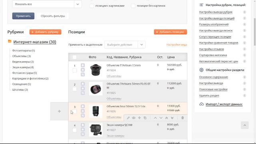Move row 3 to top with double up arrow
The image size is (256, 144).
(x=166, y=118)
